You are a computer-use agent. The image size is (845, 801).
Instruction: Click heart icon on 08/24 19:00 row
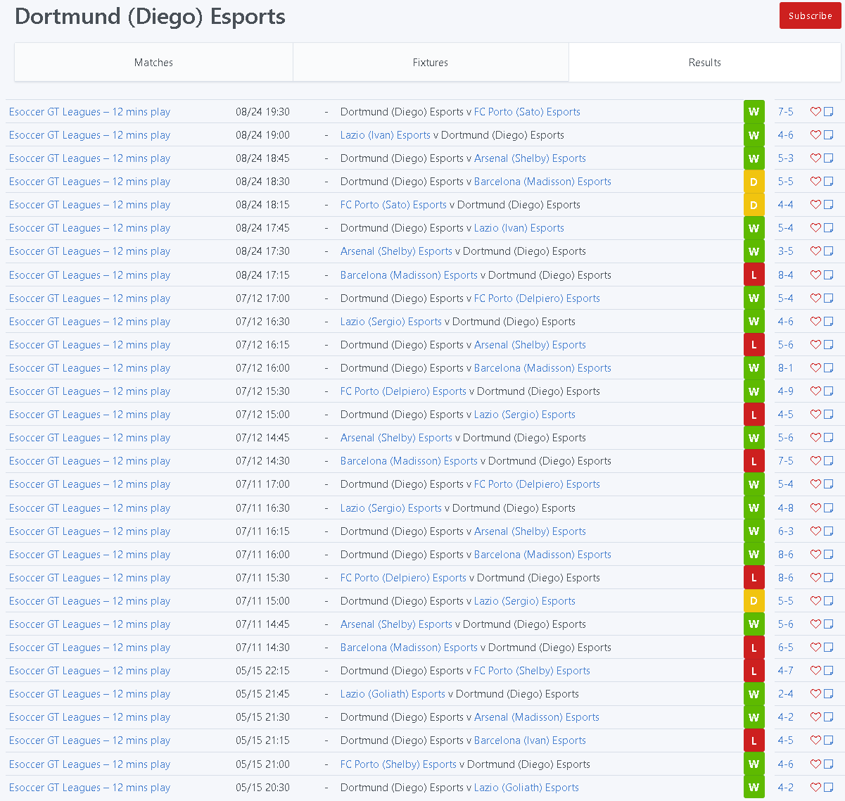coord(815,134)
